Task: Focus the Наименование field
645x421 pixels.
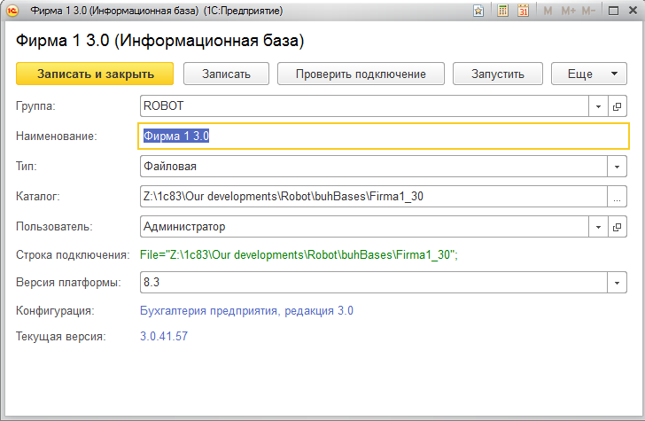Action: (384, 136)
